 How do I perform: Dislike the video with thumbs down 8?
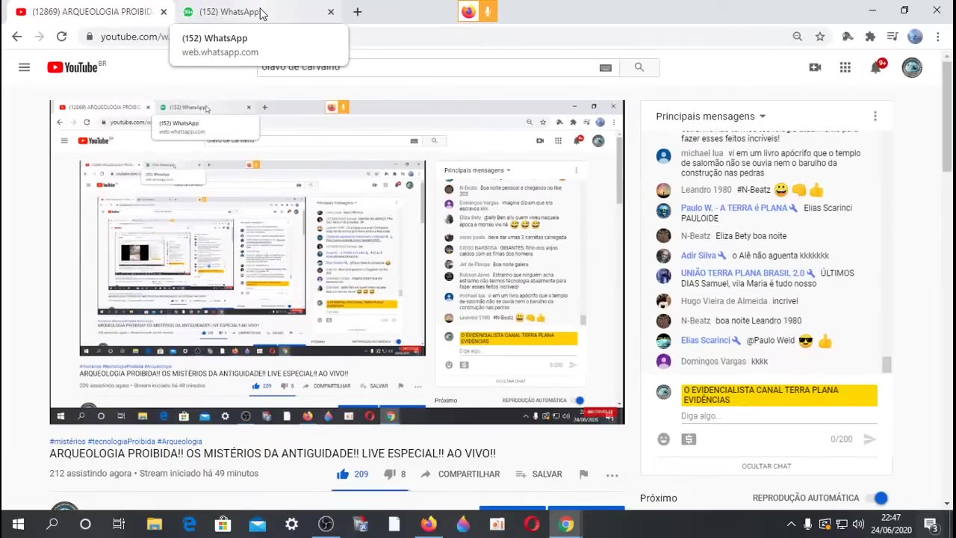click(394, 474)
